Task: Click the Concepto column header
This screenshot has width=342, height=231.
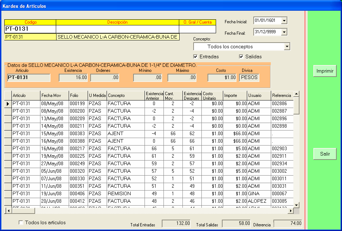Action: pos(126,95)
